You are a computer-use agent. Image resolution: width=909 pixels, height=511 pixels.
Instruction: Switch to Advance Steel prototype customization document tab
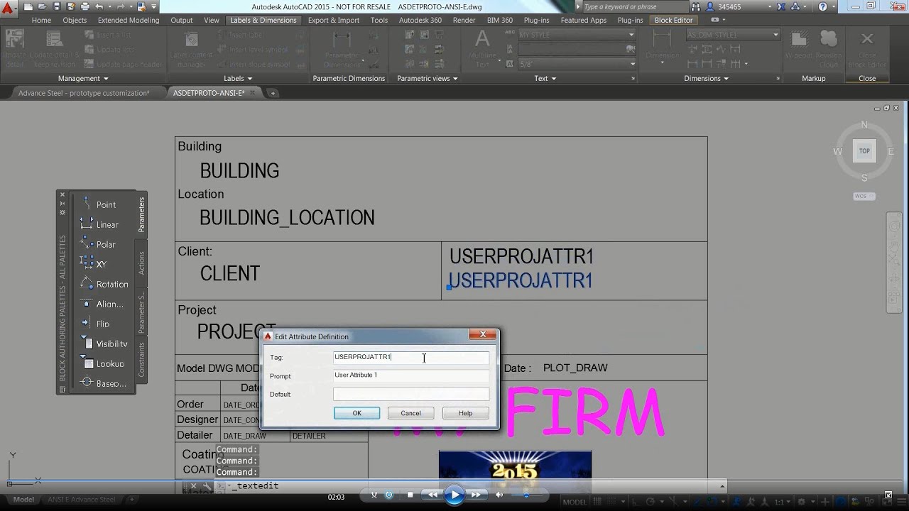click(x=84, y=93)
